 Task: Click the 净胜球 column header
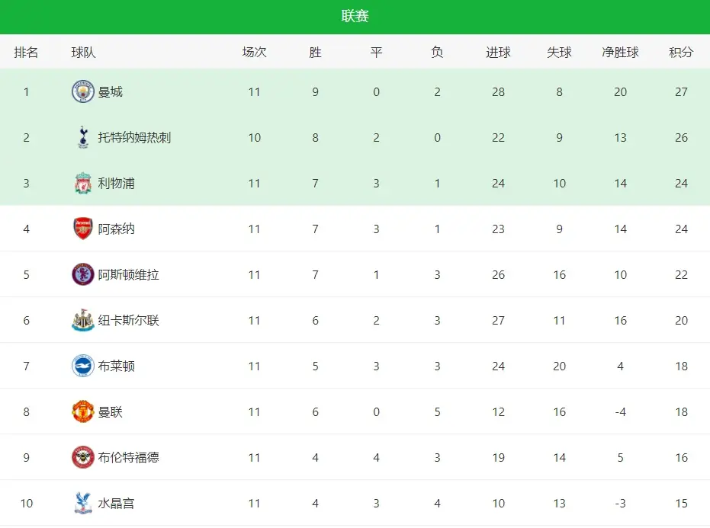click(x=620, y=53)
